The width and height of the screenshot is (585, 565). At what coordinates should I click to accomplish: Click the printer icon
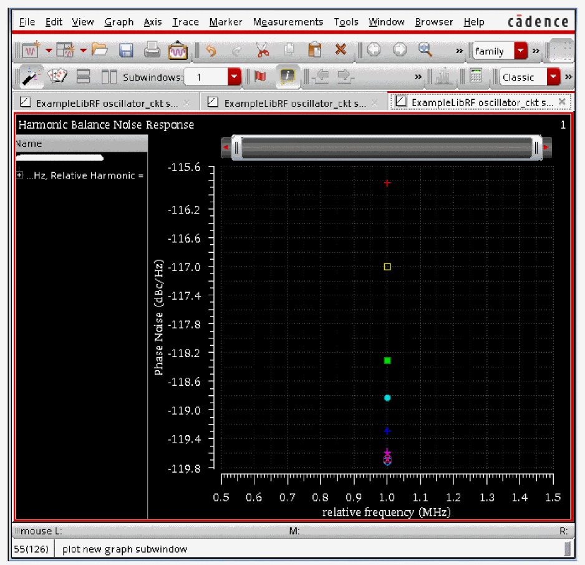click(x=152, y=50)
